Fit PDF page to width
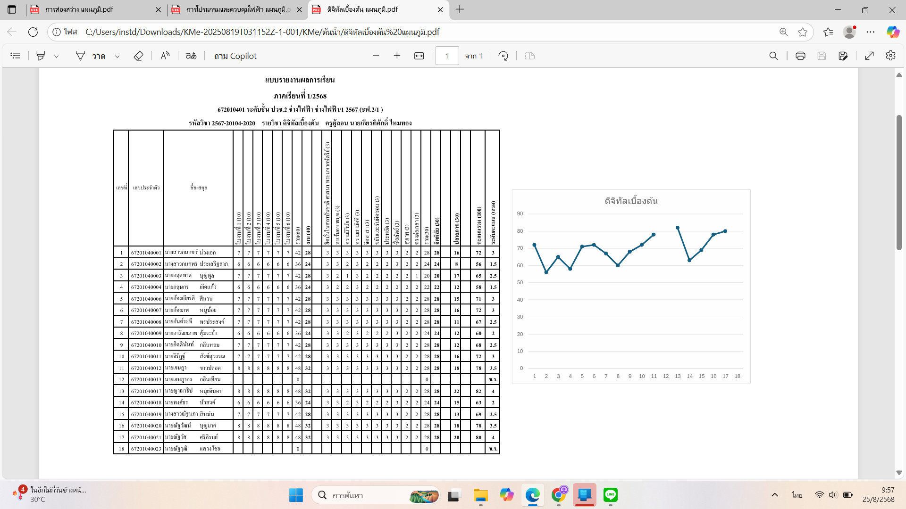The image size is (906, 509). coord(419,56)
